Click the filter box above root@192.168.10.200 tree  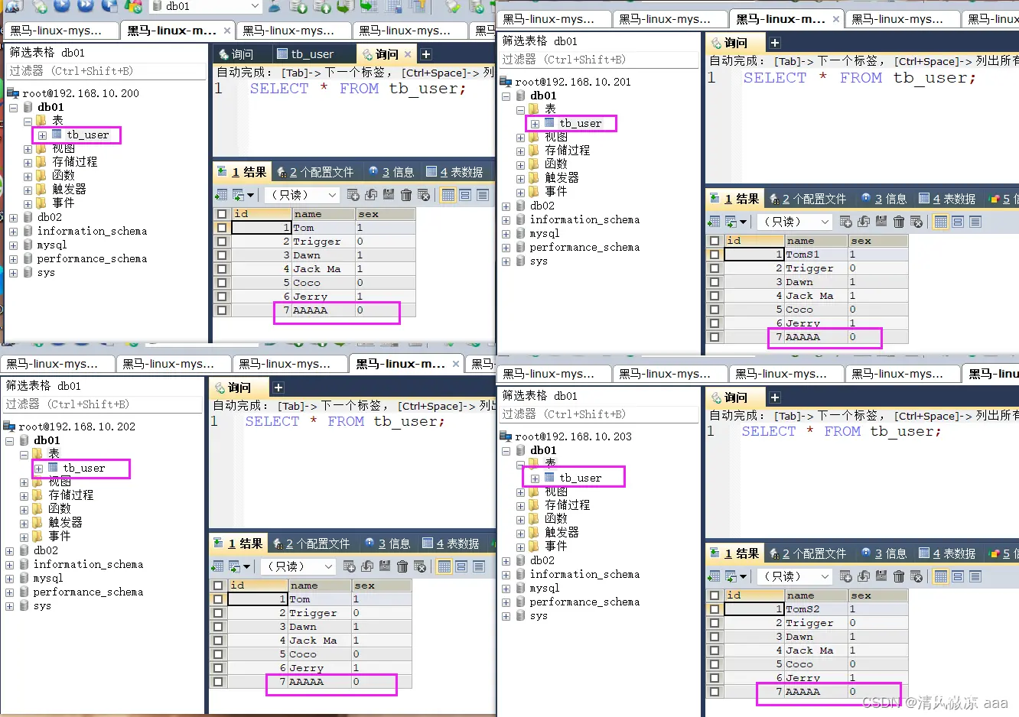pos(106,71)
